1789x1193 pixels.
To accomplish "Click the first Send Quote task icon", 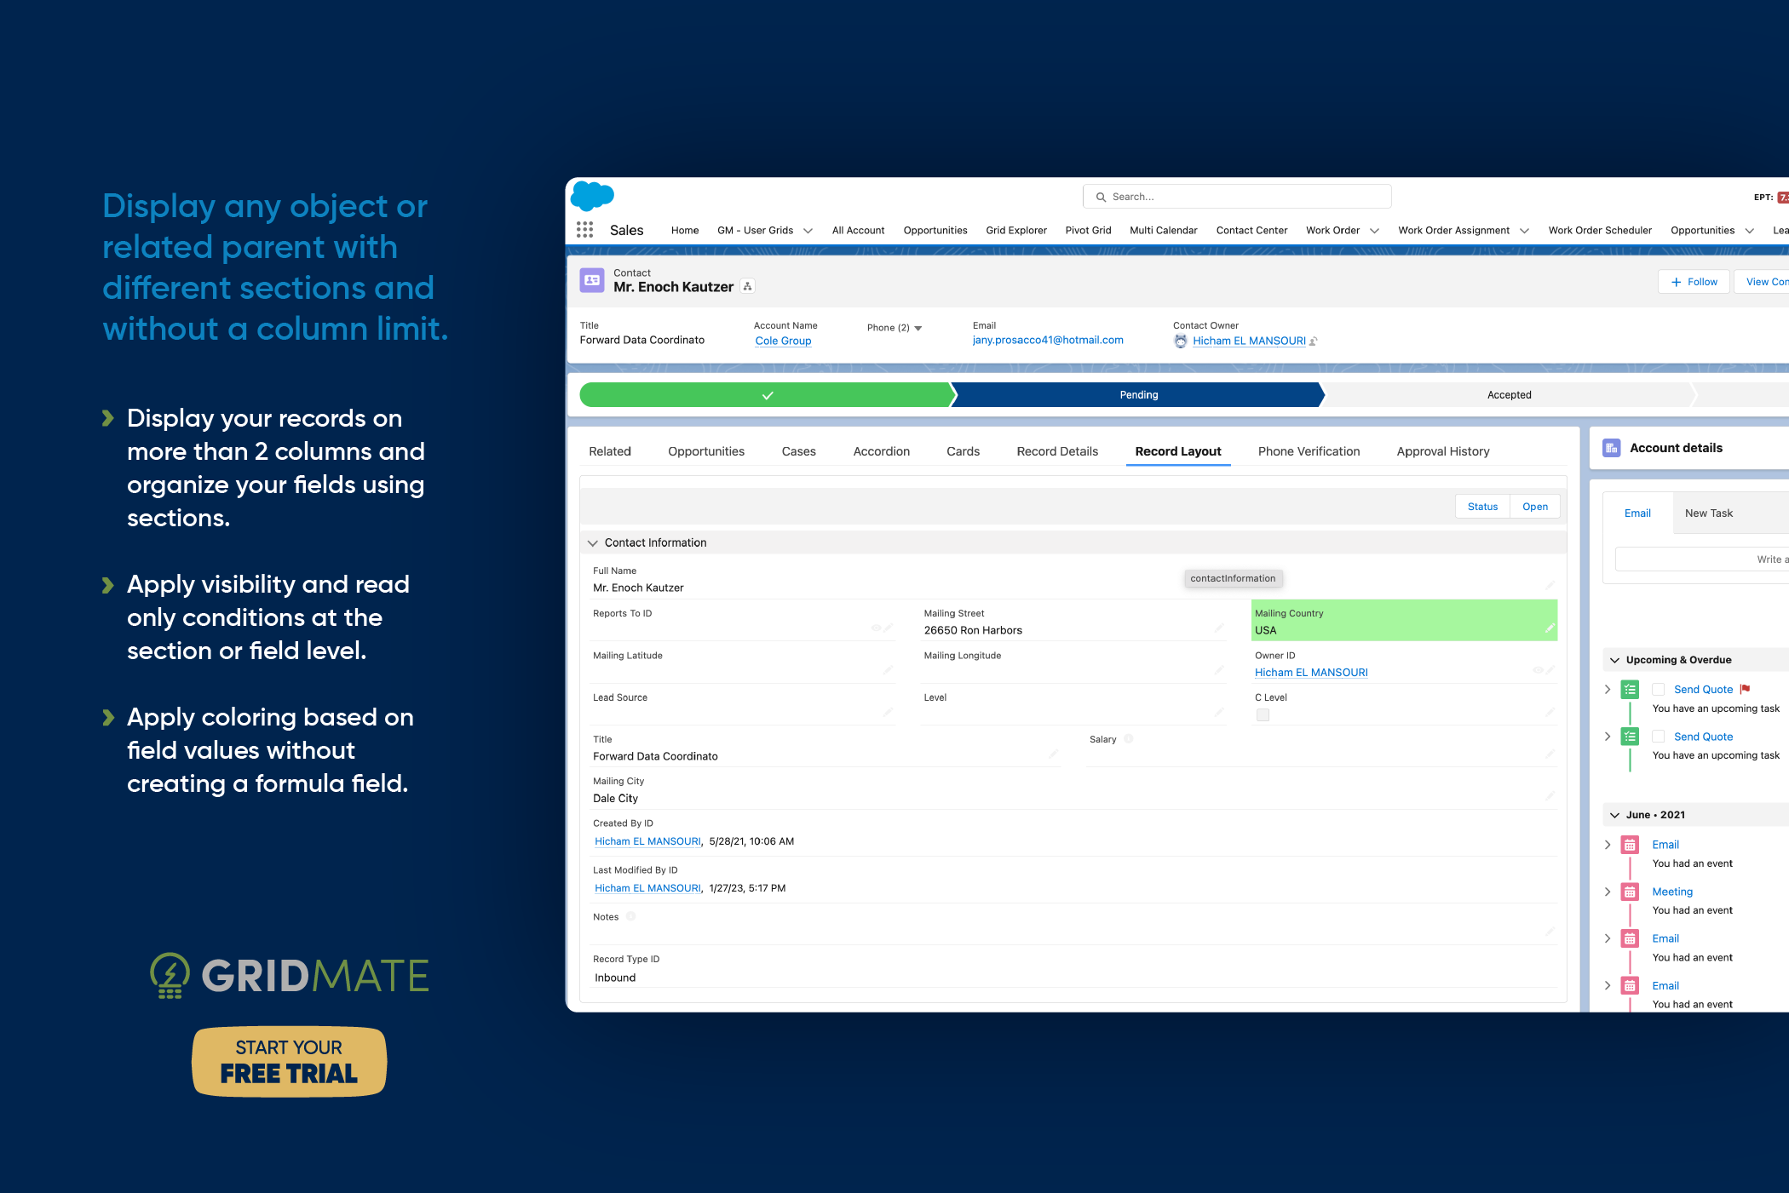I will pos(1630,690).
